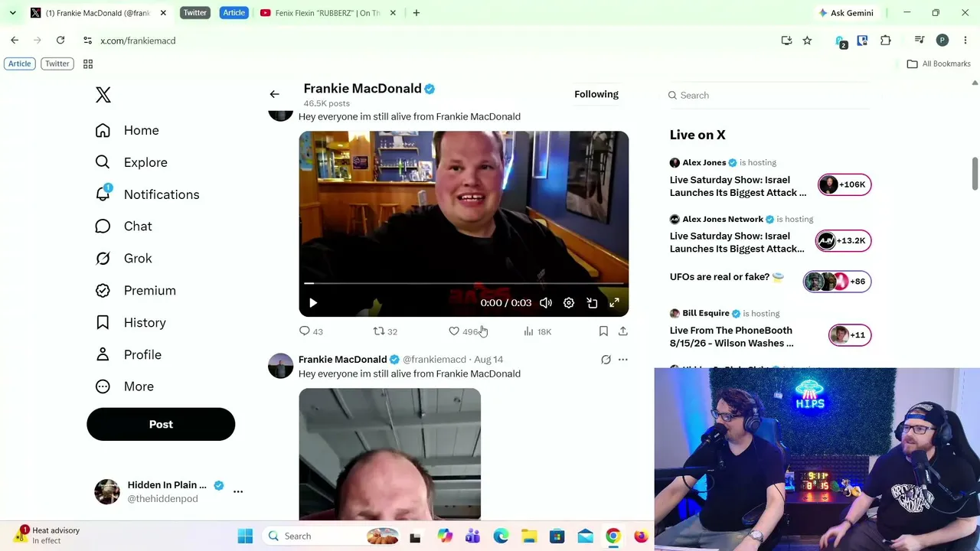Expand the video to fullscreen
The image size is (980, 551).
(614, 303)
